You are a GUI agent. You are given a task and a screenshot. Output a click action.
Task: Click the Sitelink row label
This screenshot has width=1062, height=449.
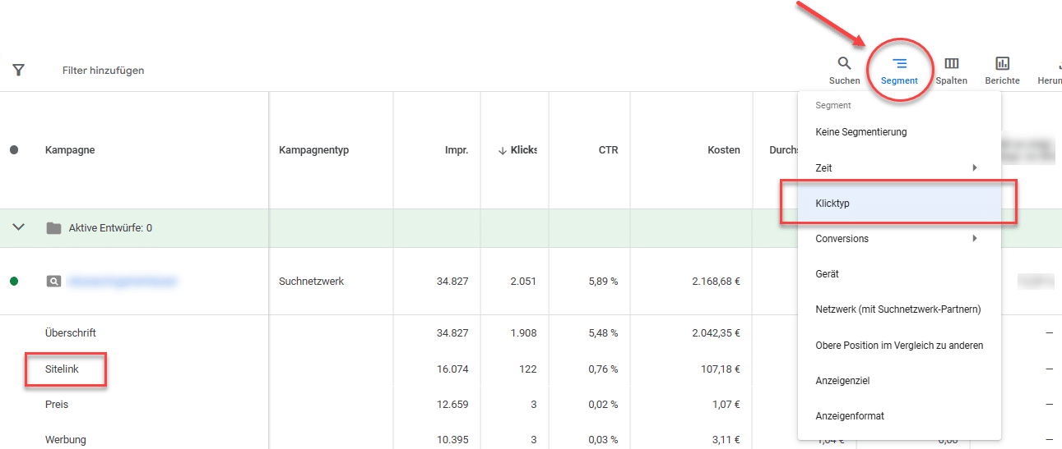(62, 369)
